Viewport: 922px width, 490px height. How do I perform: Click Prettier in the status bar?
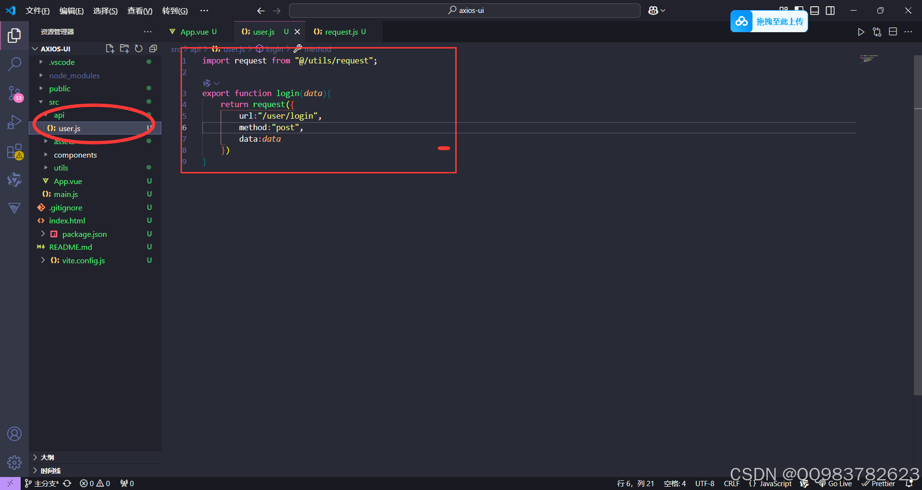[878, 484]
